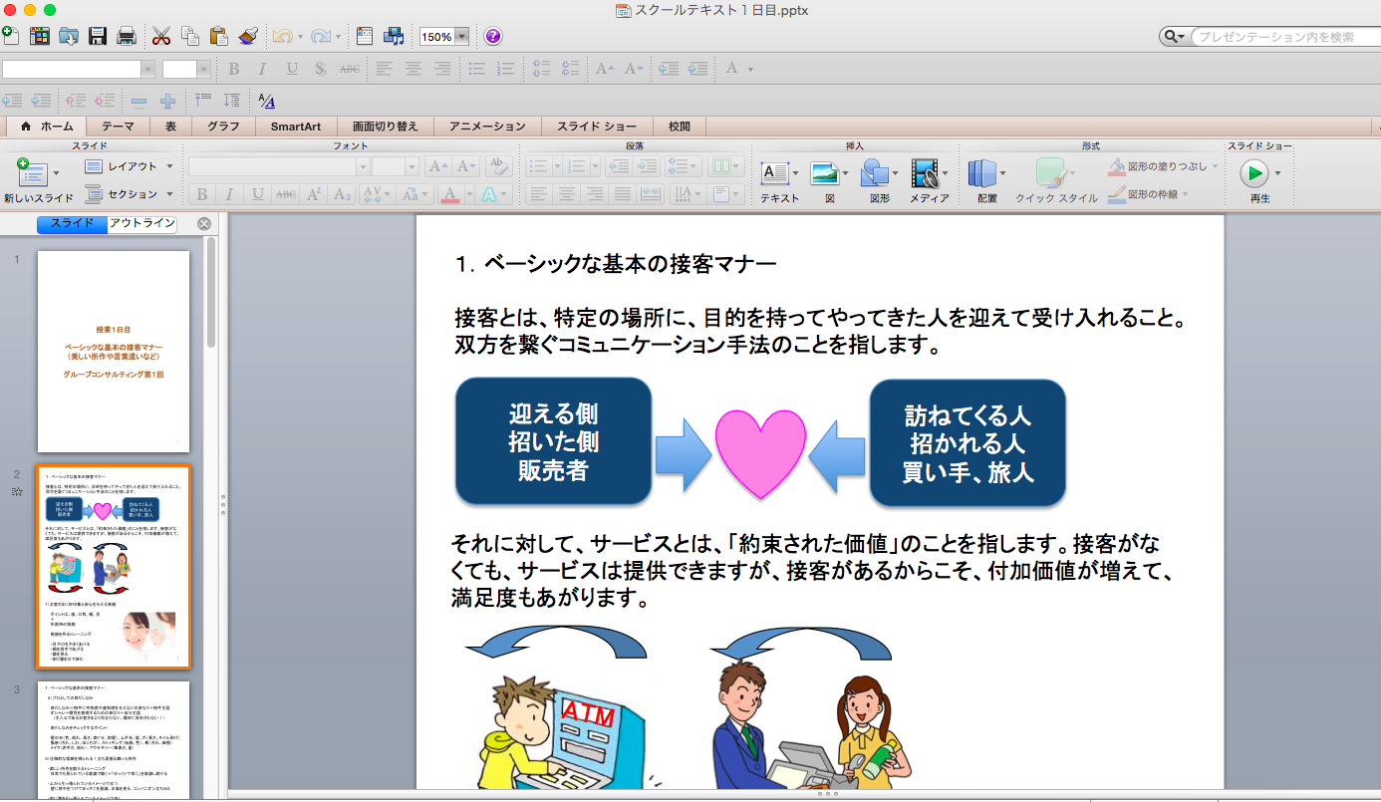
Task: Open the template gallery icon in toolbar
Action: [x=40, y=37]
